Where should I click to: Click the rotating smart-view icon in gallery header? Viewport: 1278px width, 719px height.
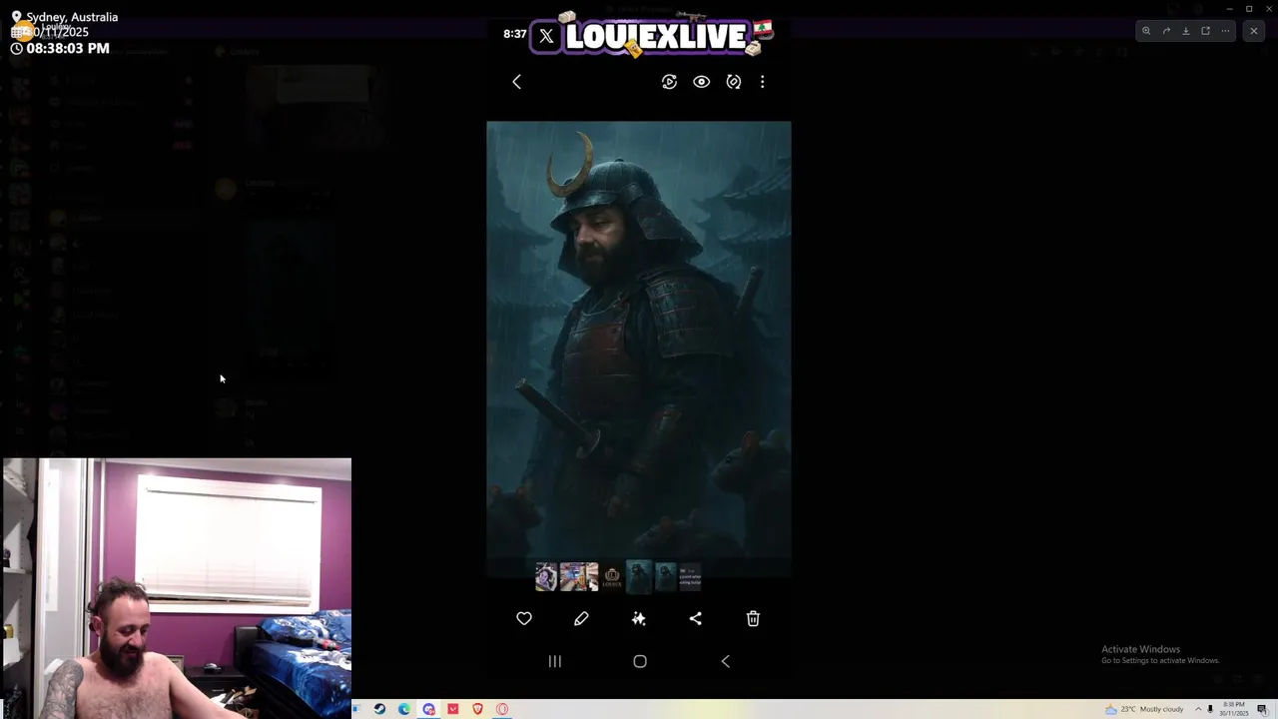[x=669, y=82]
